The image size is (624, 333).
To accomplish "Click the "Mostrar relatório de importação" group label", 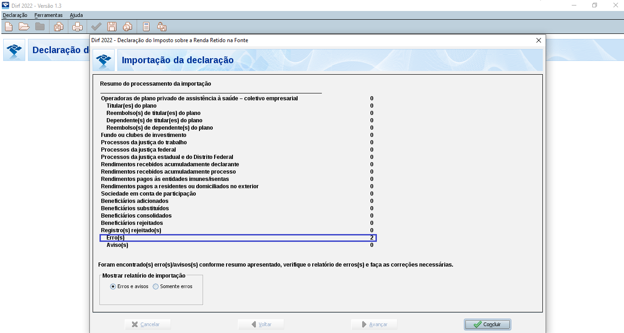I will click(x=144, y=276).
